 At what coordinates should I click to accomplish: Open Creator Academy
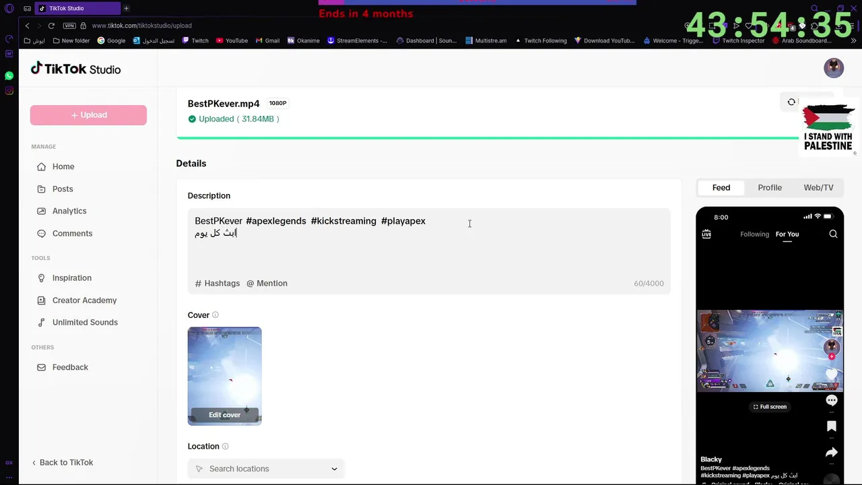pos(84,300)
